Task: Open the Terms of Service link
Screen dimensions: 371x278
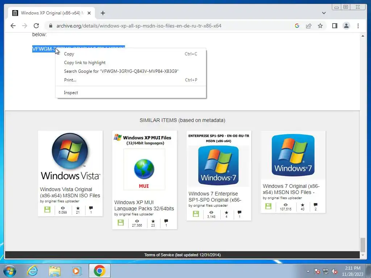Action: click(x=183, y=255)
